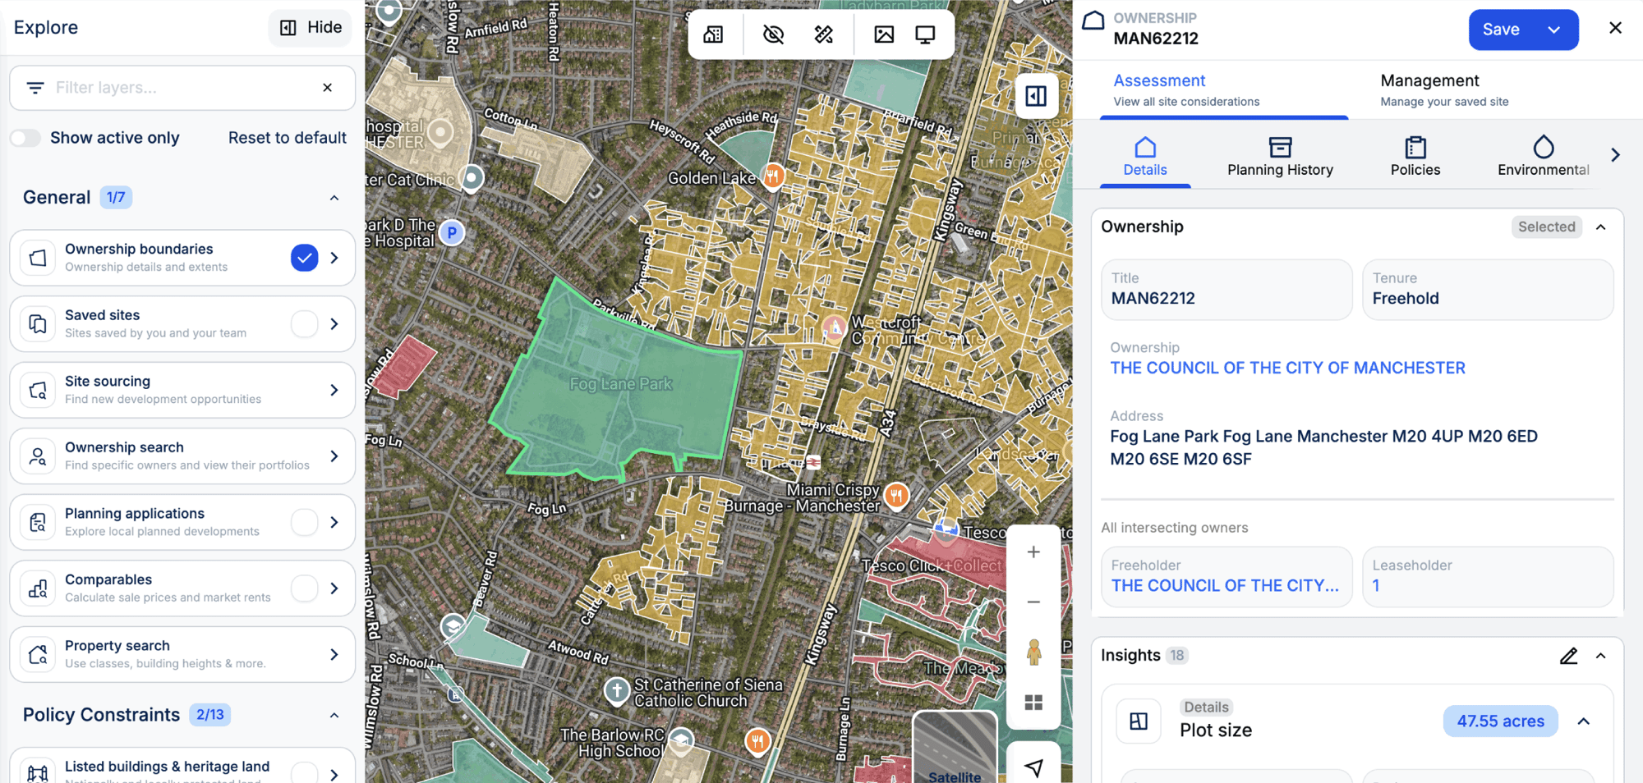Uncheck the Ownership boundaries layer checkbox

pyautogui.click(x=304, y=258)
